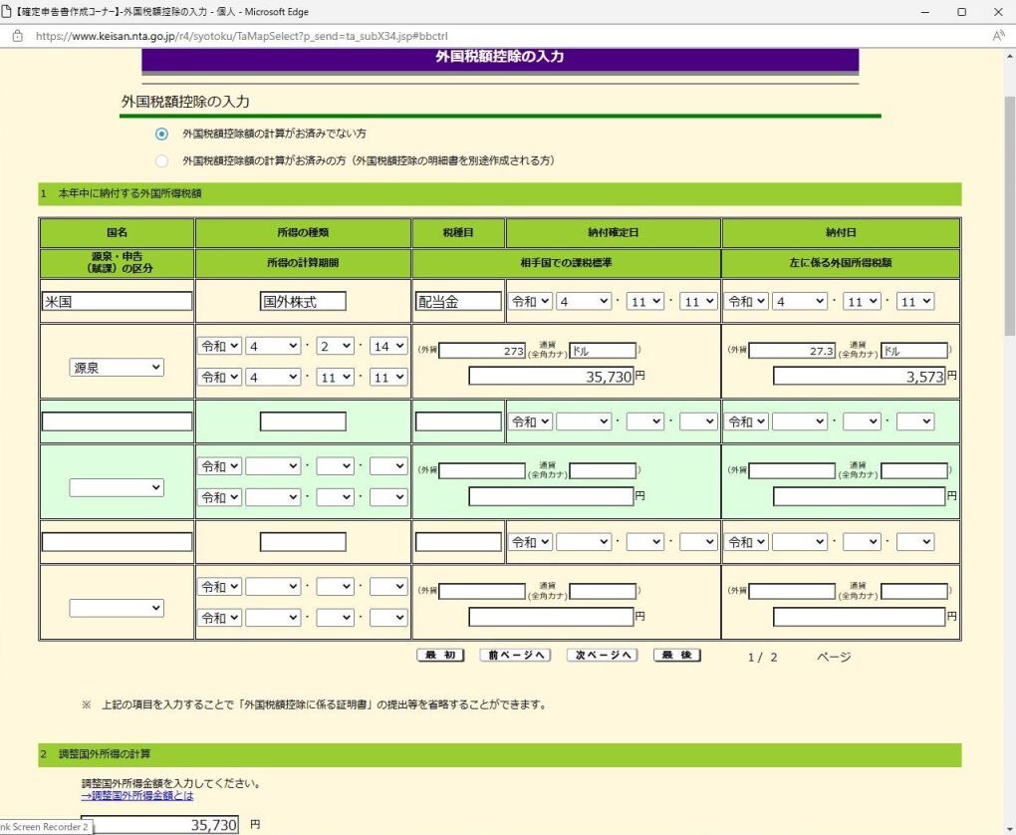1016x835 pixels.
Task: Click the yen amount field showing 35,730 in table
Action: click(551, 376)
